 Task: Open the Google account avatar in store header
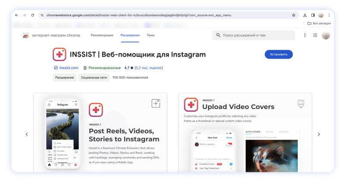(x=326, y=35)
